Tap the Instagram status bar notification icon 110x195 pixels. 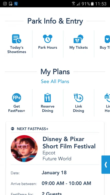click(5, 4)
